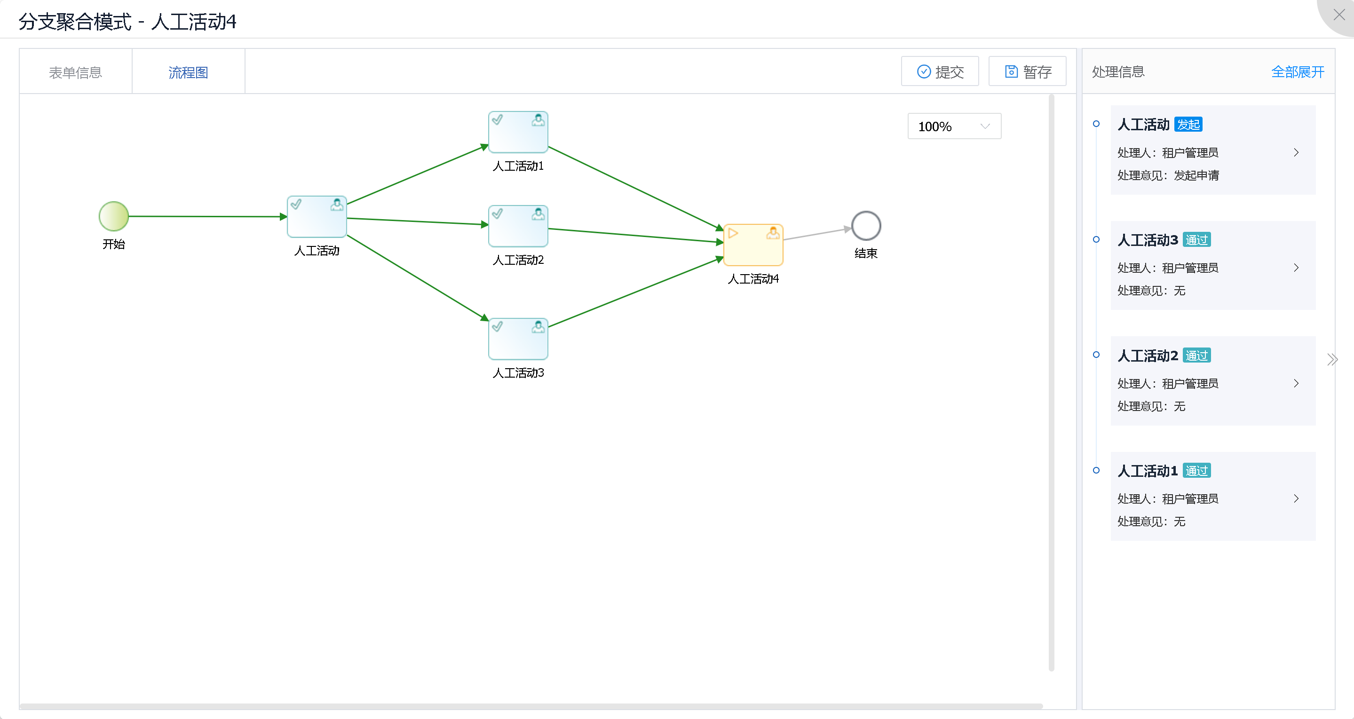
Task: Click the 提交 submit button
Action: (940, 71)
